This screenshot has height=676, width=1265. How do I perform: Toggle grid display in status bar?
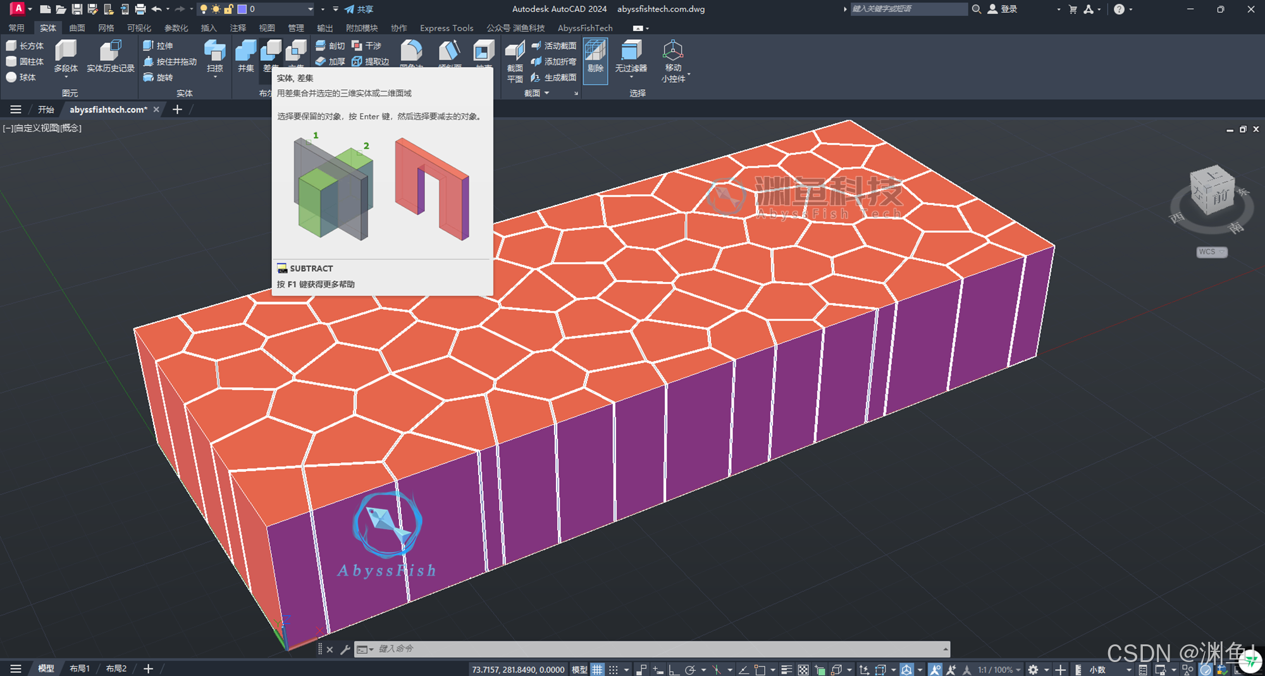pyautogui.click(x=597, y=669)
